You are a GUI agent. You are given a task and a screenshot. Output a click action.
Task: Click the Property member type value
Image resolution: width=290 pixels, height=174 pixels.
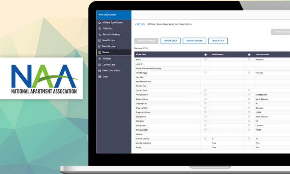pyautogui.click(x=259, y=73)
